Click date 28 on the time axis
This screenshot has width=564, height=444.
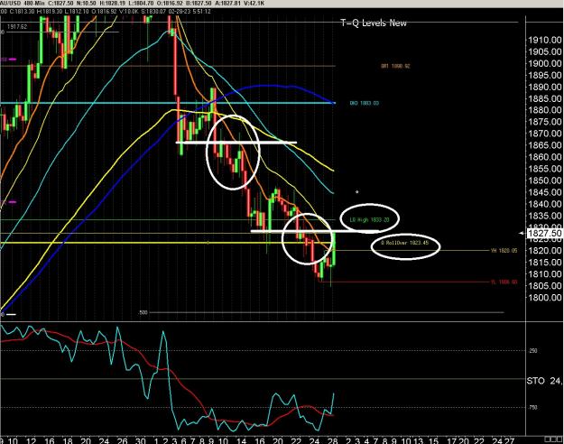pos(332,440)
